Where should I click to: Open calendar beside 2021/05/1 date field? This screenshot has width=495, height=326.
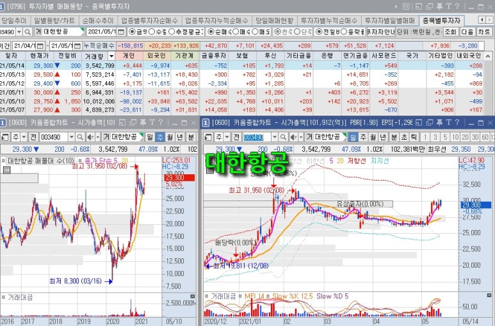tap(121, 32)
